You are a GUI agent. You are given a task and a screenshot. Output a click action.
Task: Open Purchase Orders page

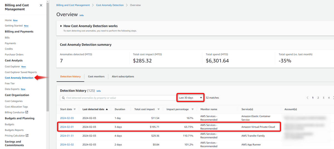pos(14,55)
